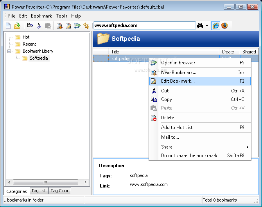The image size is (262, 207).
Task: Click the Paste toolbar icon
Action: [48, 26]
